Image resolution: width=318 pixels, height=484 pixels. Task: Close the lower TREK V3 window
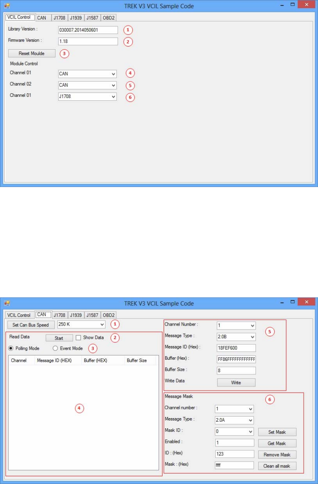coord(306,302)
